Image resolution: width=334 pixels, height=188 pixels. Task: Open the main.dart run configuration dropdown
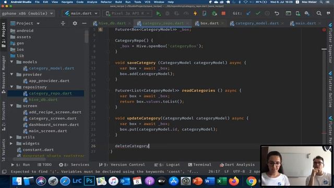81,14
